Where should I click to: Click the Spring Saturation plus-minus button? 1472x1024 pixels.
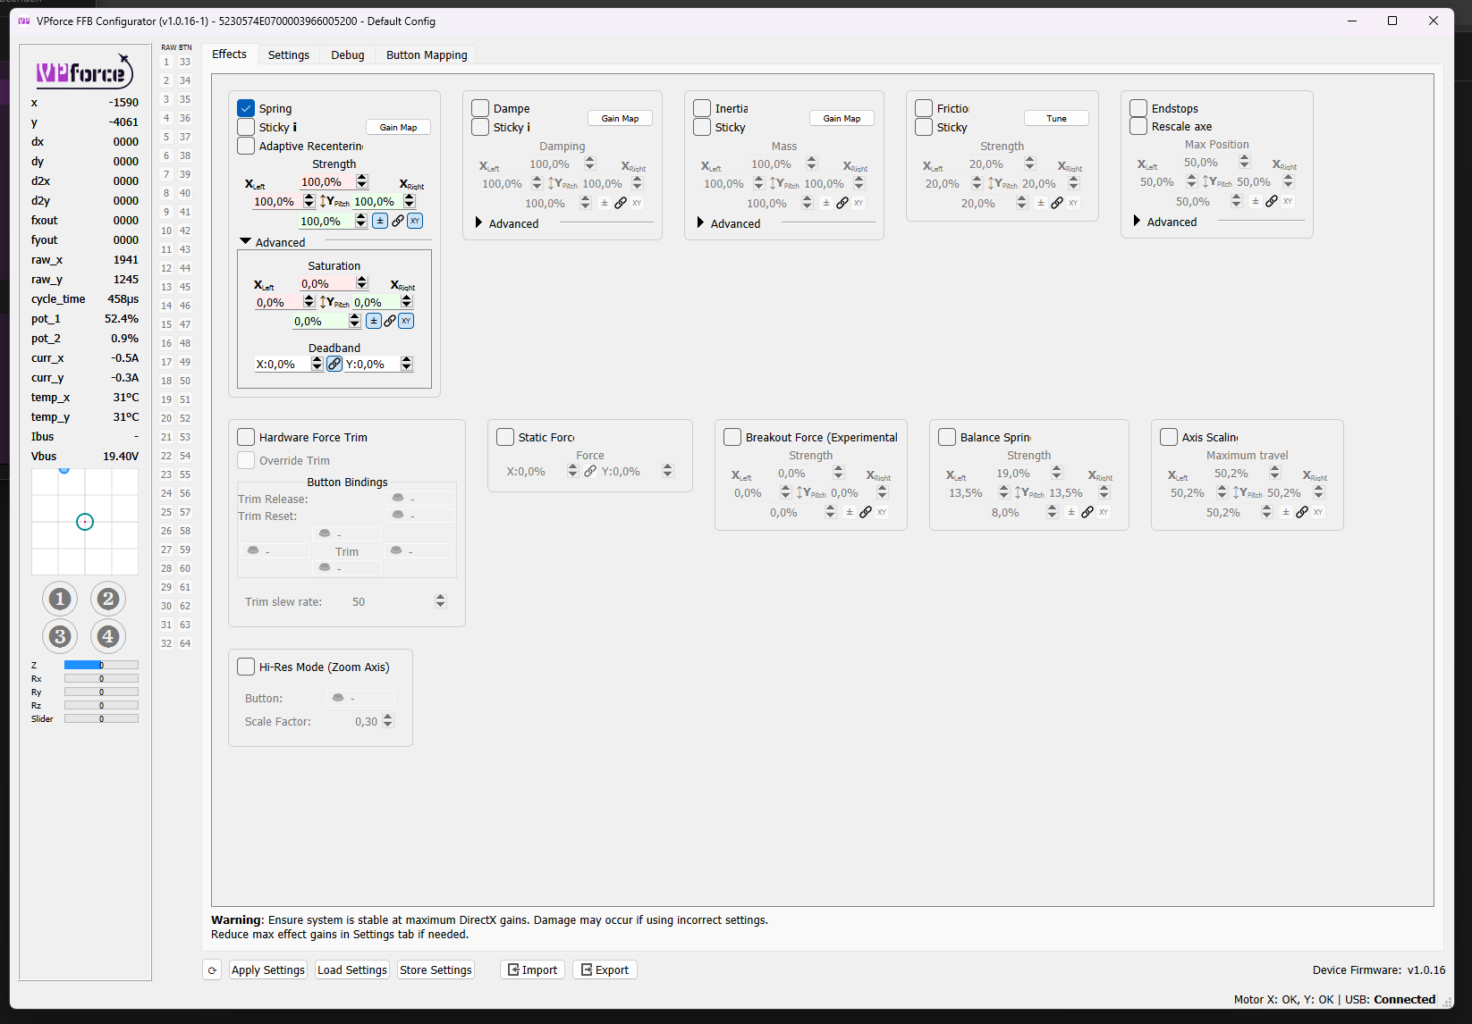(x=374, y=321)
